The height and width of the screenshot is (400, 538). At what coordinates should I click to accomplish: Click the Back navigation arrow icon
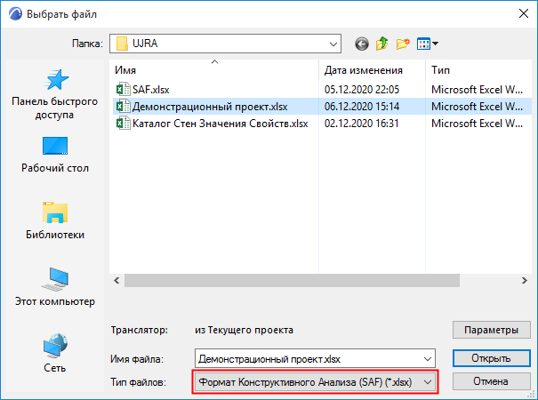(x=361, y=43)
